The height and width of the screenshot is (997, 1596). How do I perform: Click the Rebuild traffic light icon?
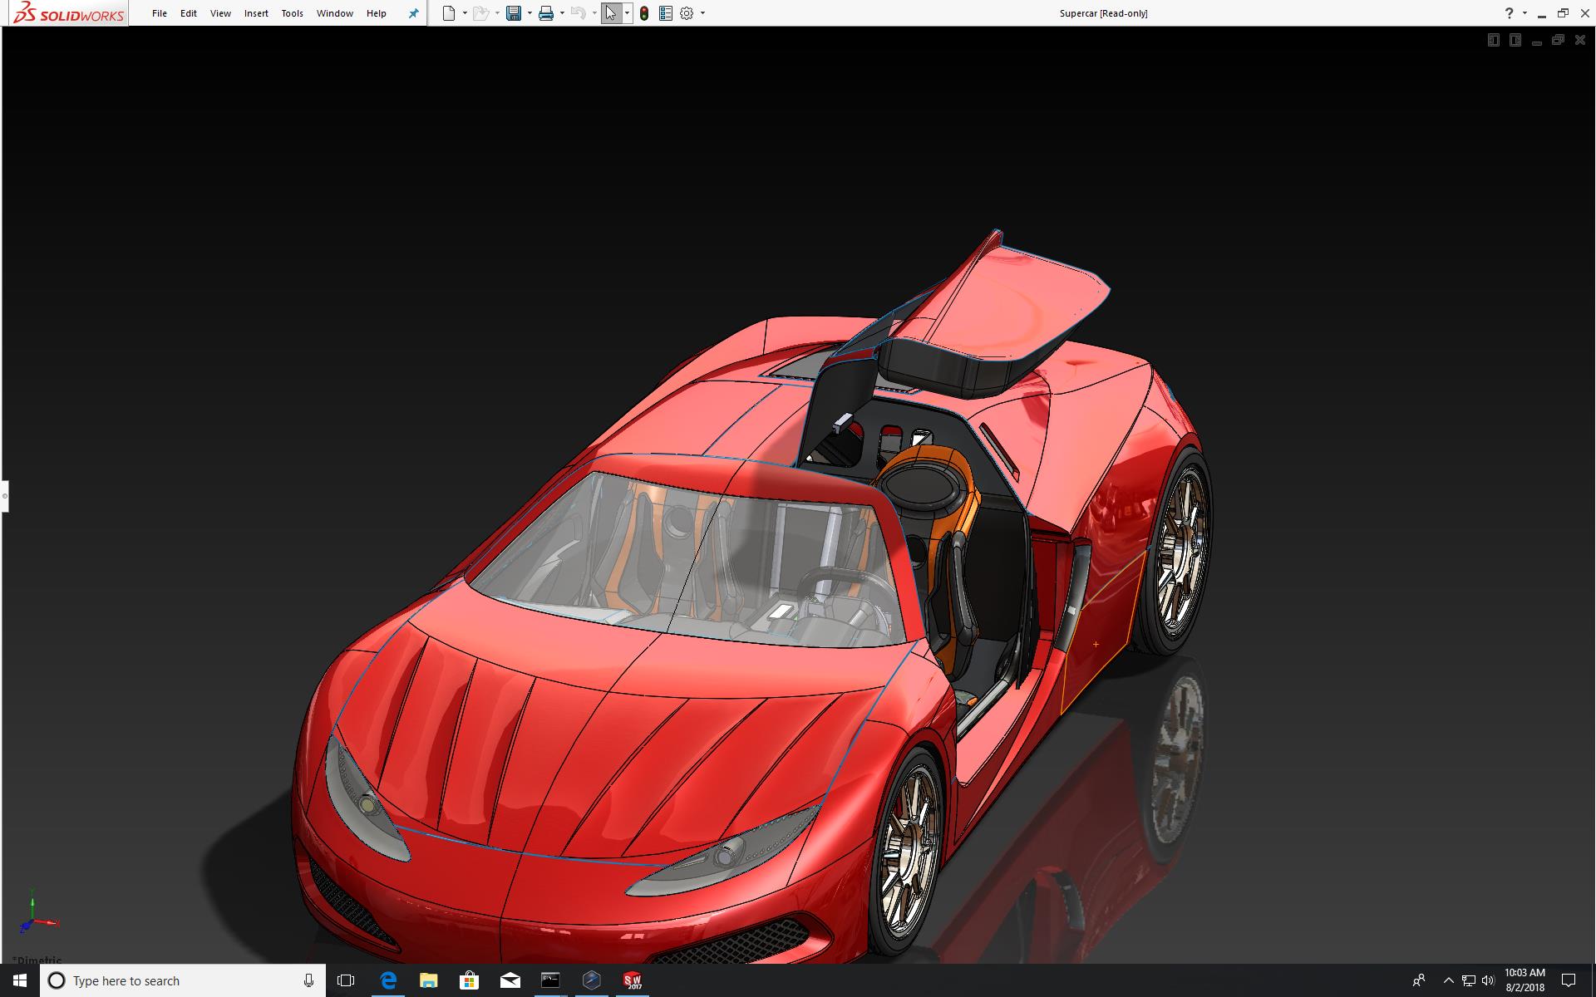point(644,13)
